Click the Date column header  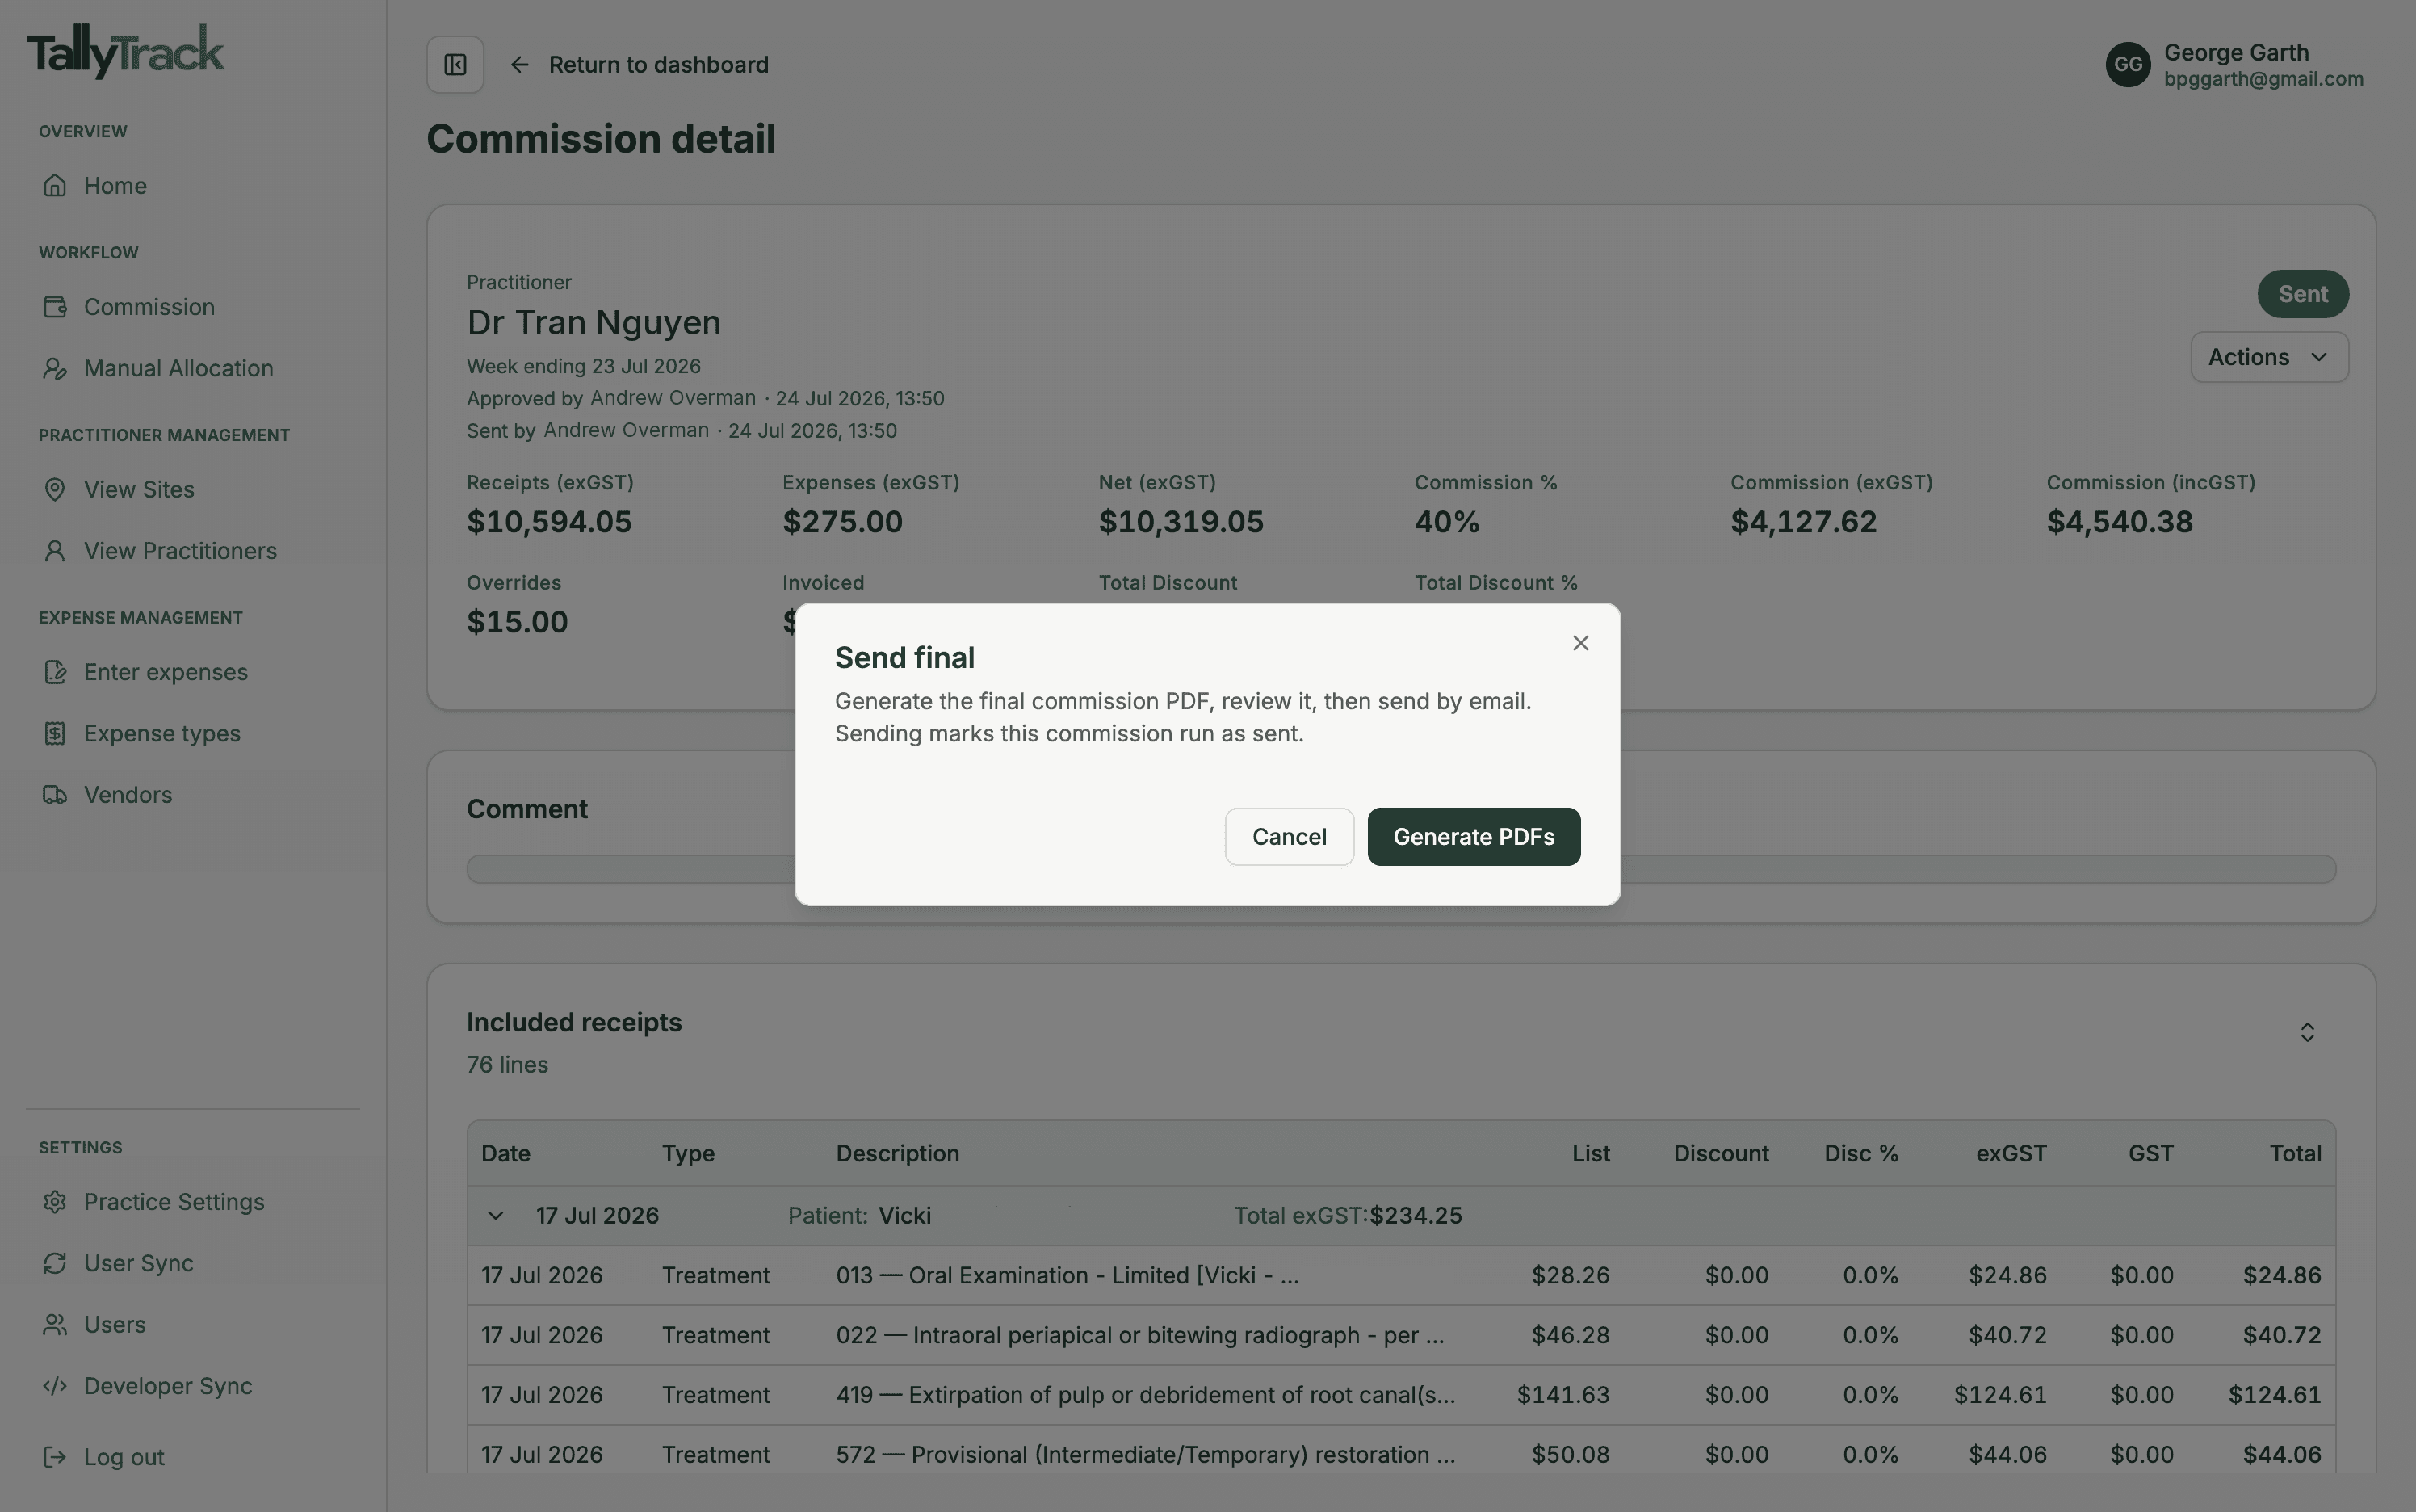[x=505, y=1154]
